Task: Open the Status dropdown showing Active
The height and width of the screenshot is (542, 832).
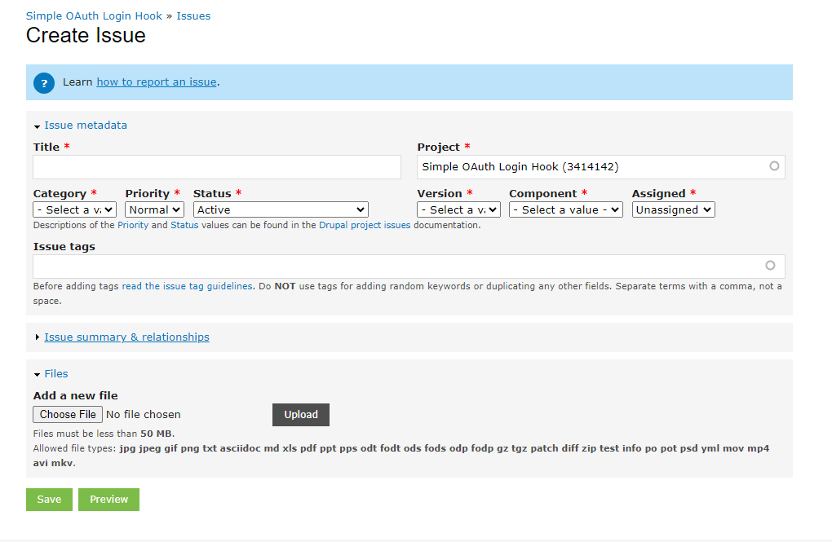Action: 281,209
